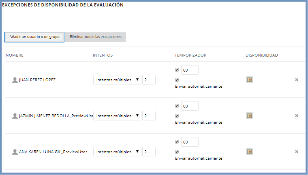
Task: Click user icon beside JUAN PEREZ LOPEZ
Action: tap(15, 80)
